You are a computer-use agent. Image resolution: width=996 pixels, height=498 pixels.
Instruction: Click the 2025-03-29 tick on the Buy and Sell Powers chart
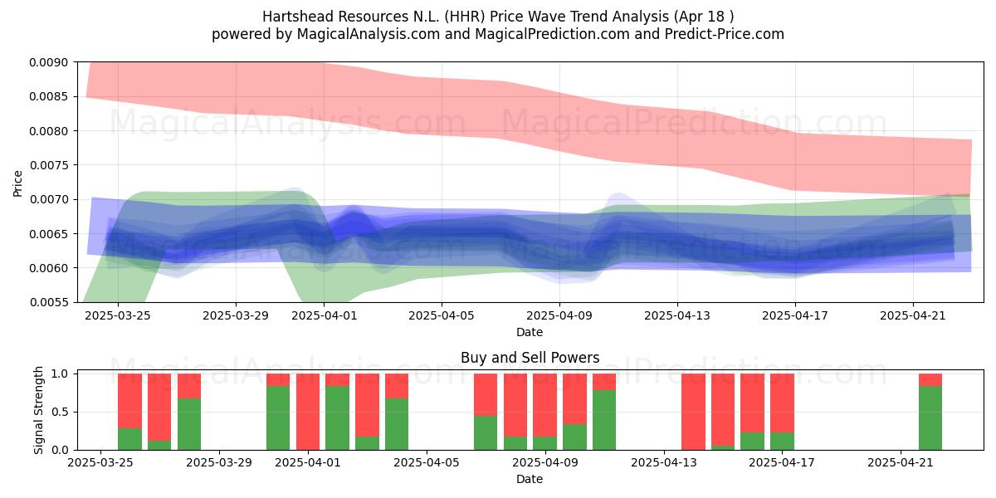coord(219,463)
